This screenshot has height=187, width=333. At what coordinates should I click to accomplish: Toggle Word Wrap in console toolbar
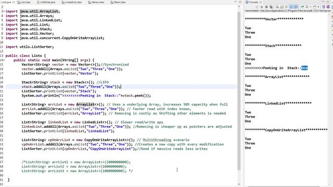coord(287,7)
